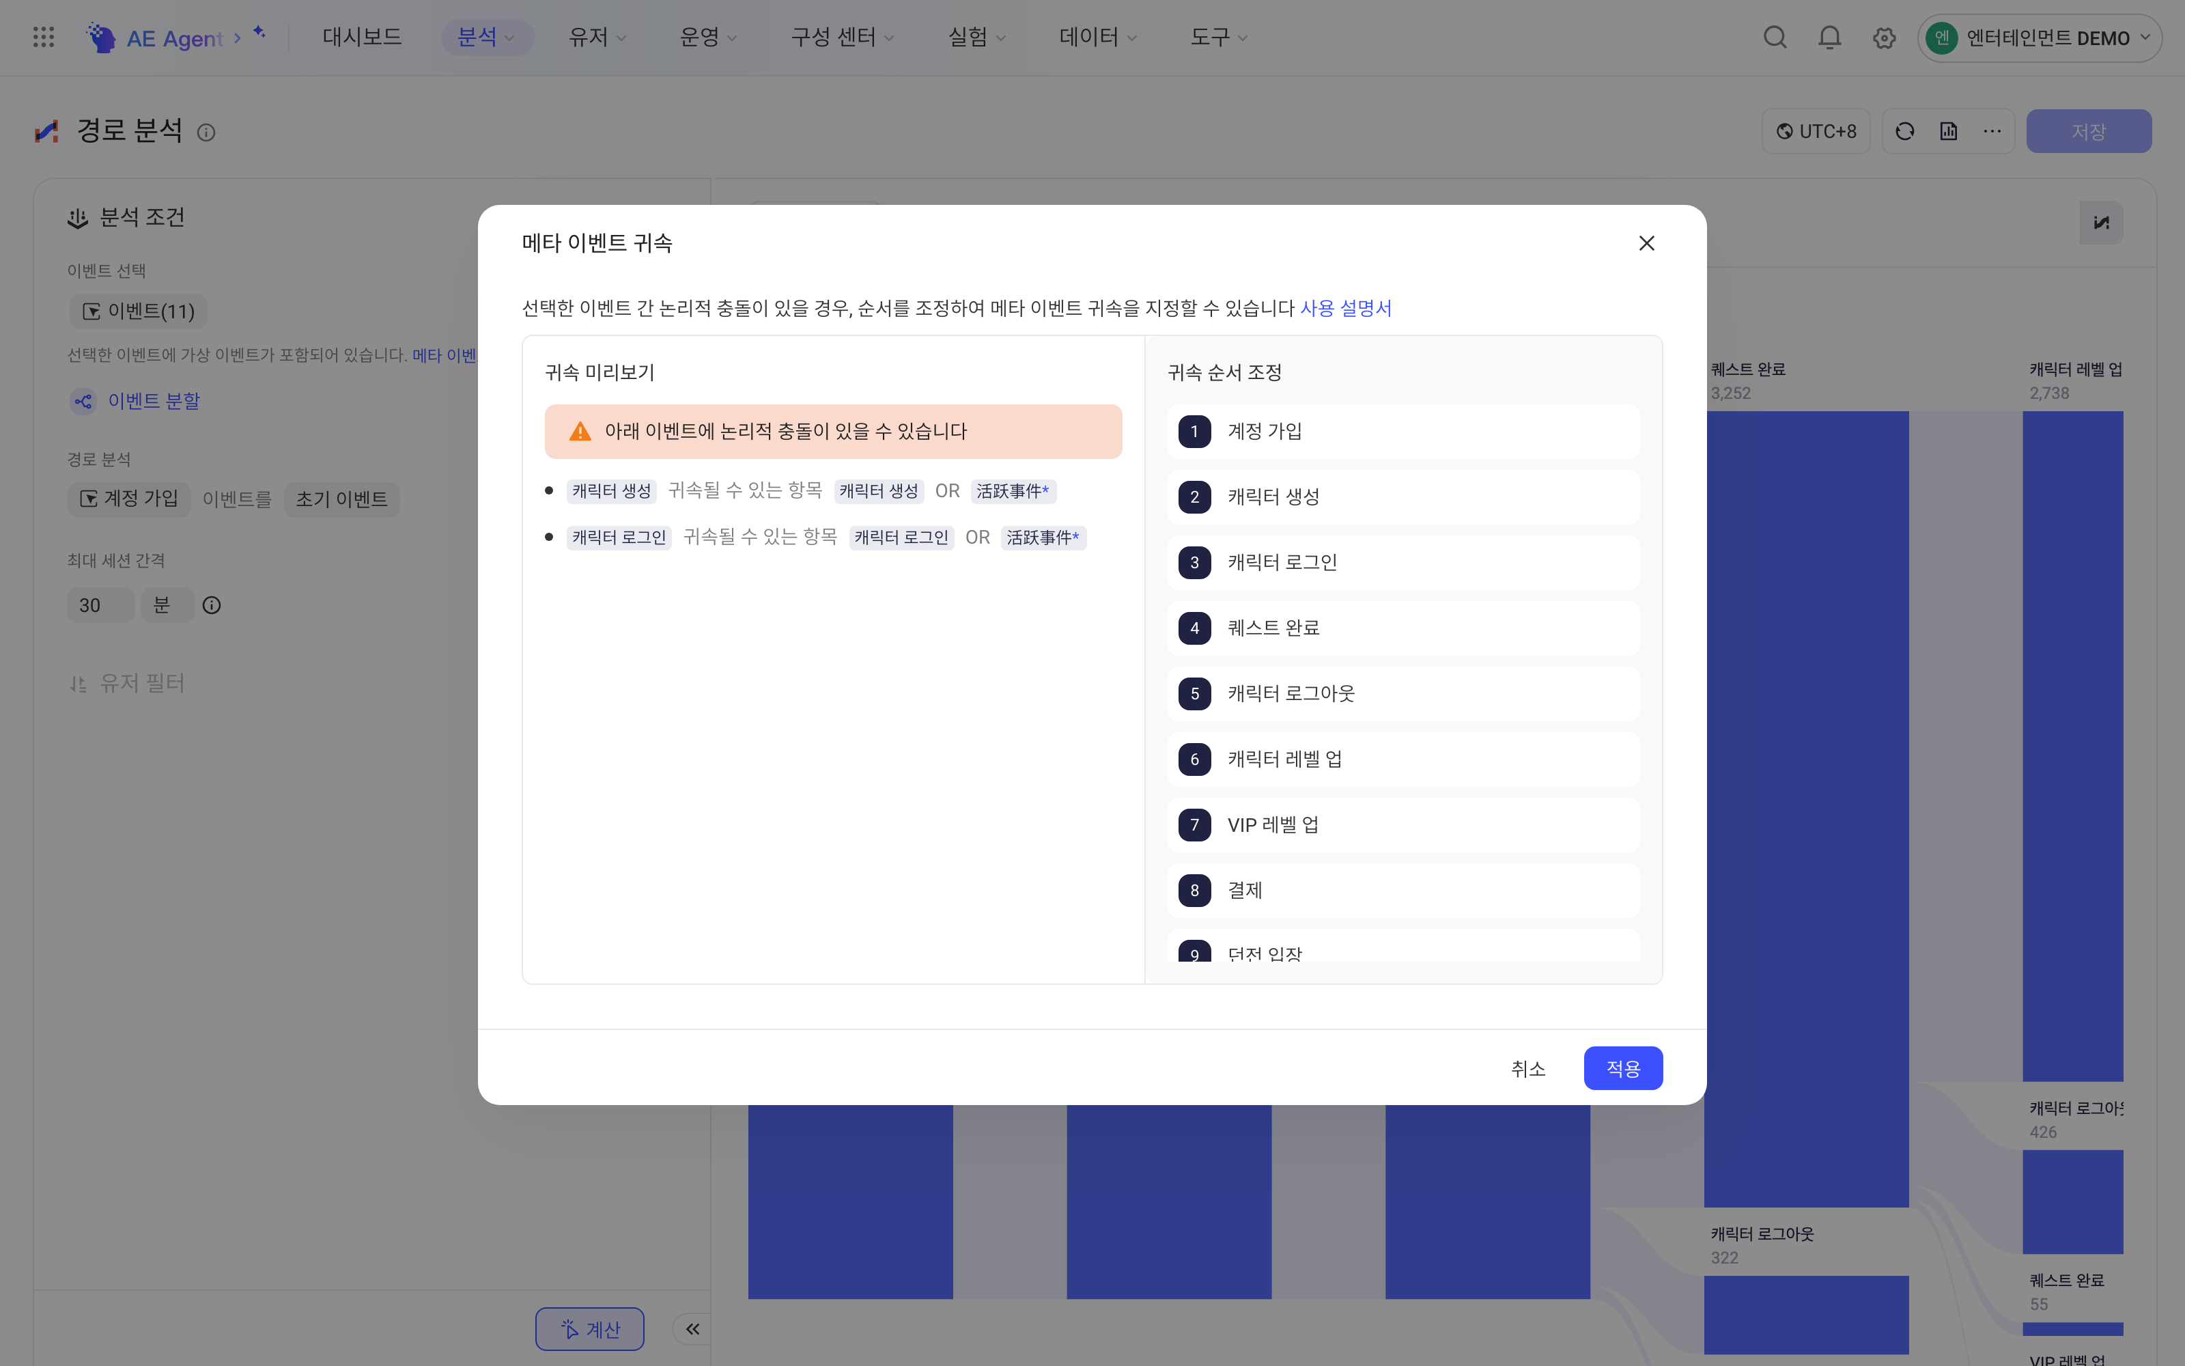Open notifications bell icon
Screen dimensions: 2185x1366
(1829, 37)
